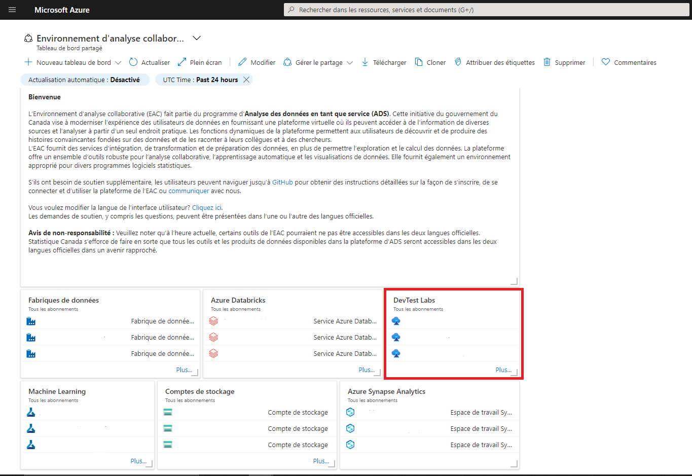Screen dimensions: 692x476
Task: Open the UTC Time Past 24 hours filter
Action: click(200, 80)
